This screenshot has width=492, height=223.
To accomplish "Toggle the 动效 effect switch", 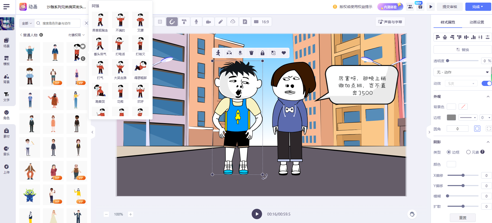I will [x=487, y=83].
